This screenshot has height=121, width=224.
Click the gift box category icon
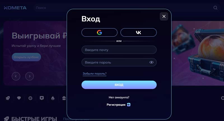point(64,98)
